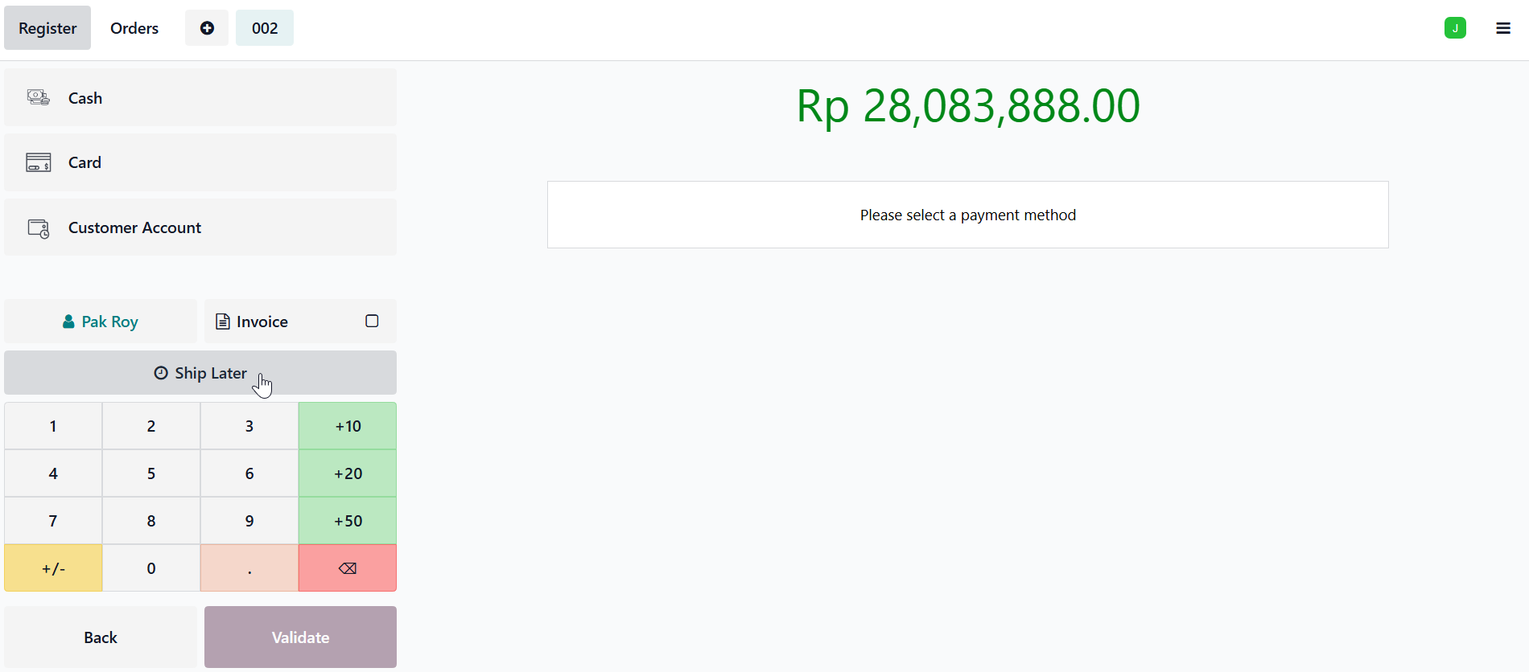
Task: Click the Validate button
Action: pos(300,637)
